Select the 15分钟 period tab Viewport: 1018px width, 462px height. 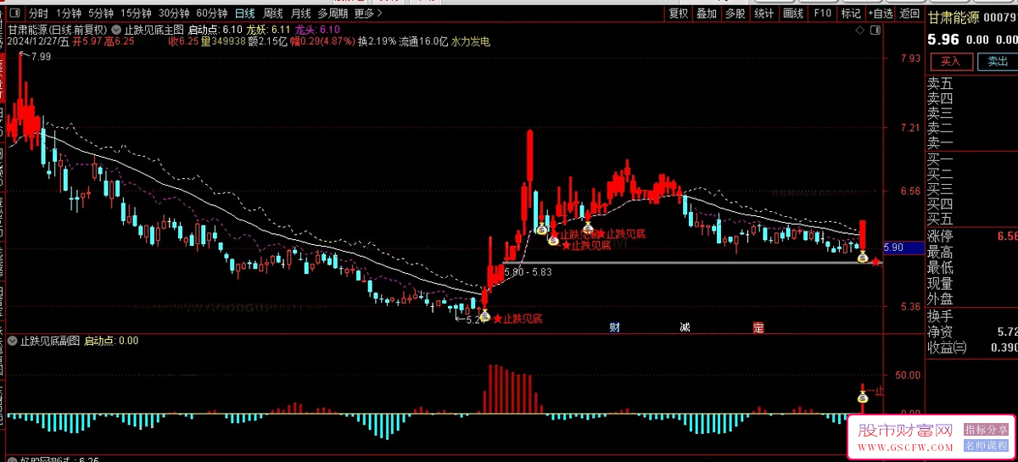(x=137, y=14)
